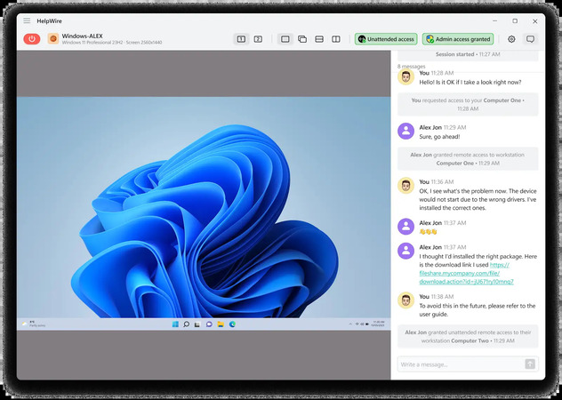Click your avatar on the 11:36 AM message
Viewport: 562px width, 400px height.
click(x=405, y=186)
